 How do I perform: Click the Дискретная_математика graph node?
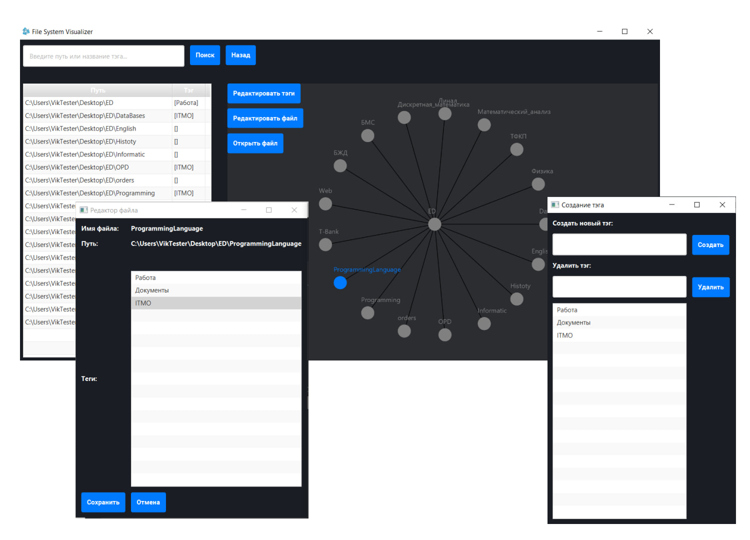404,117
